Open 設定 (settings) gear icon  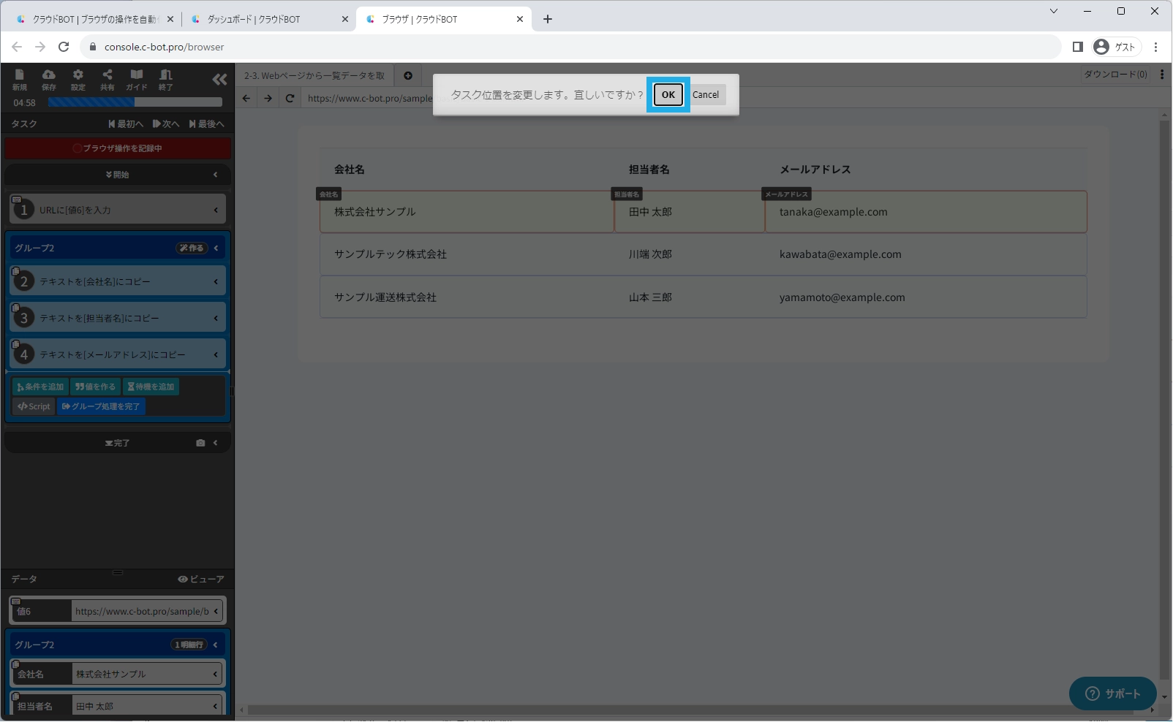(x=78, y=79)
